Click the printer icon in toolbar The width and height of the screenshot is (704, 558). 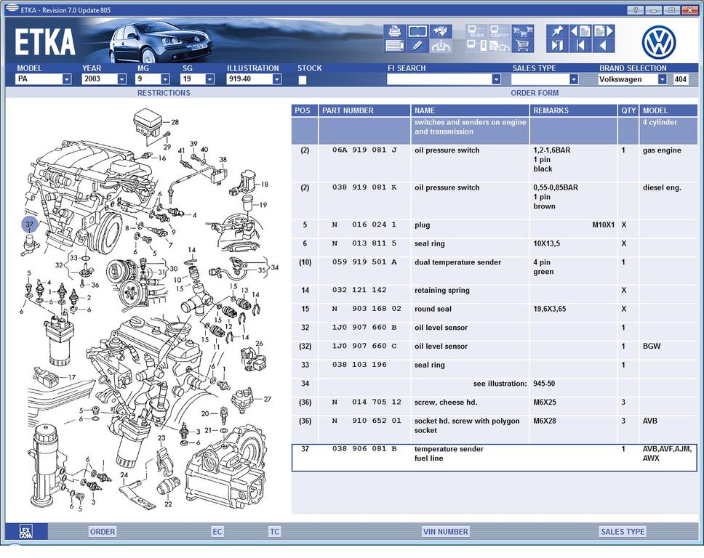[393, 31]
